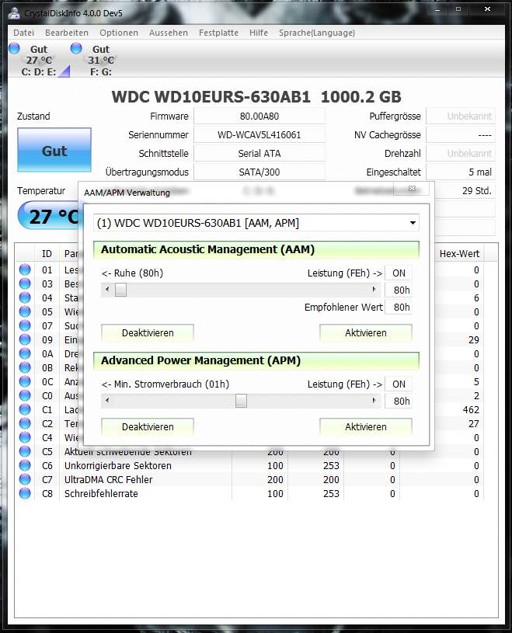Click the APM status ON field
This screenshot has width=512, height=633.
399,384
